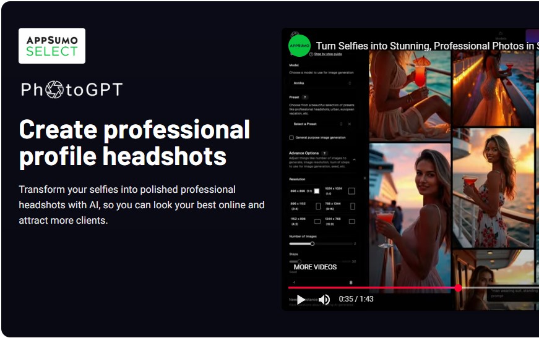Click the Preset help question-mark icon
The width and height of the screenshot is (539, 338).
pos(305,97)
